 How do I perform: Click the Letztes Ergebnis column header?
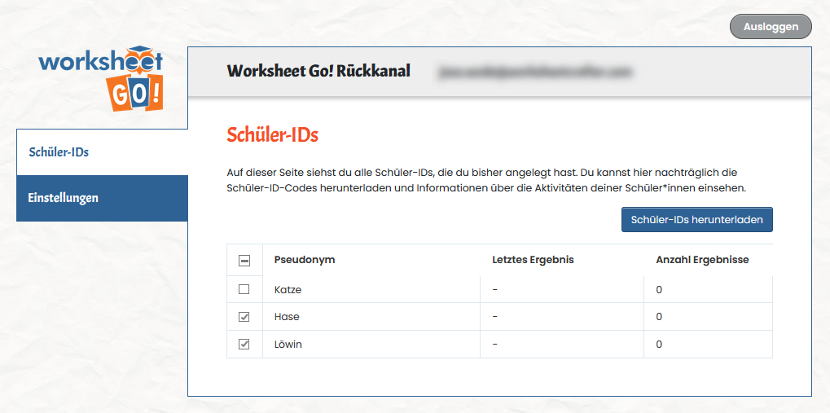click(x=533, y=260)
